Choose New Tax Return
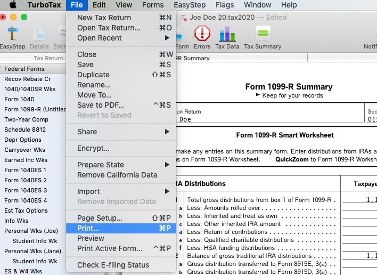 coord(121,18)
